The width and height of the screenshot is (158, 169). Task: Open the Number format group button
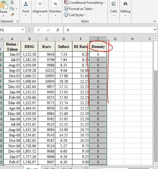55,8
